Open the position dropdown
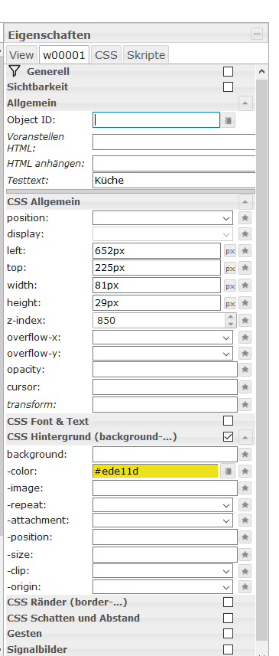Image resolution: width=279 pixels, height=656 pixels. click(x=163, y=218)
